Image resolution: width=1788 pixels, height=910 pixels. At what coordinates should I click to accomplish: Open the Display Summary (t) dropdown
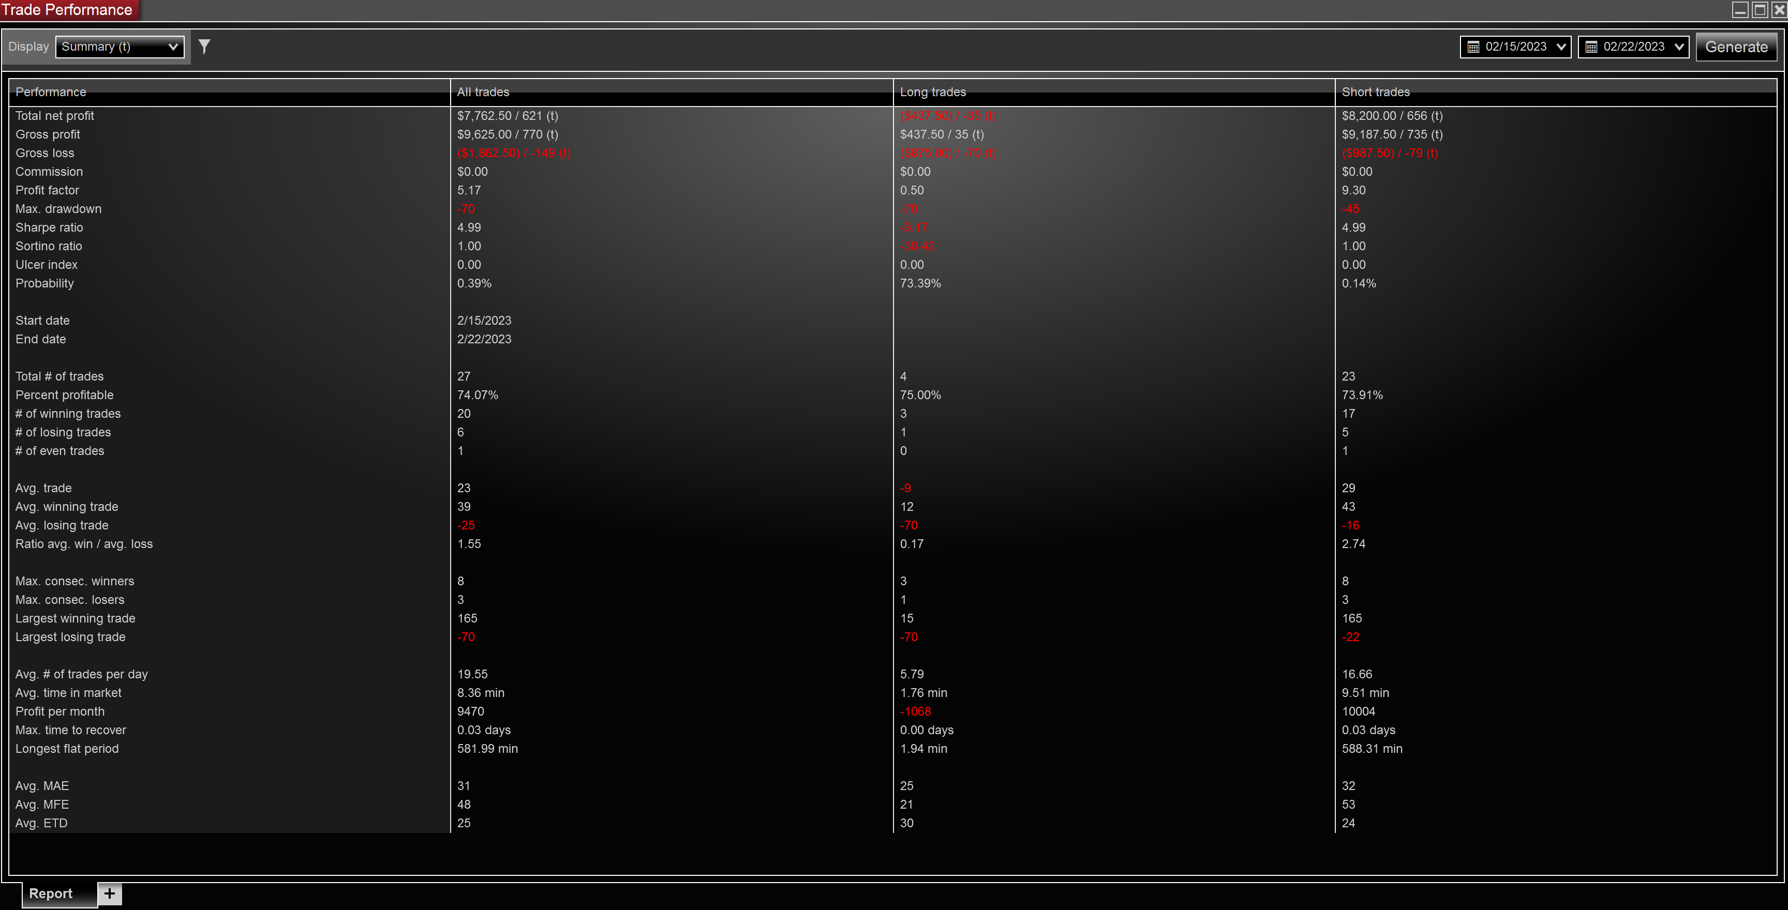pyautogui.click(x=120, y=47)
